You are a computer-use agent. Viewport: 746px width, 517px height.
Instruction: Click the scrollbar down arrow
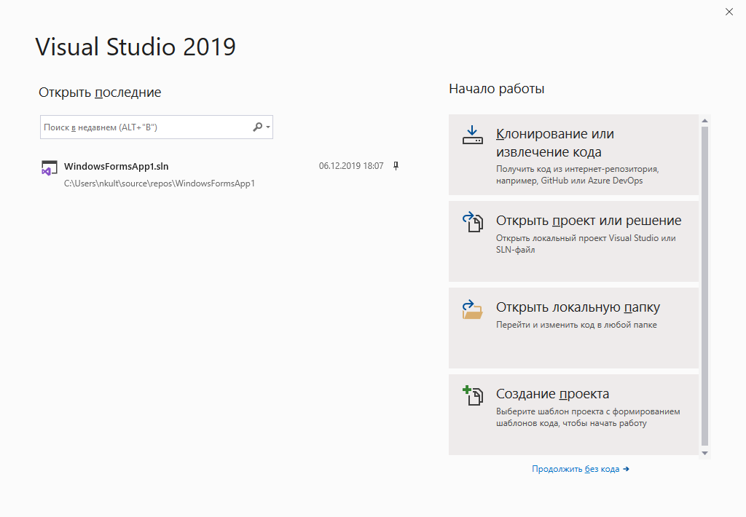[704, 453]
